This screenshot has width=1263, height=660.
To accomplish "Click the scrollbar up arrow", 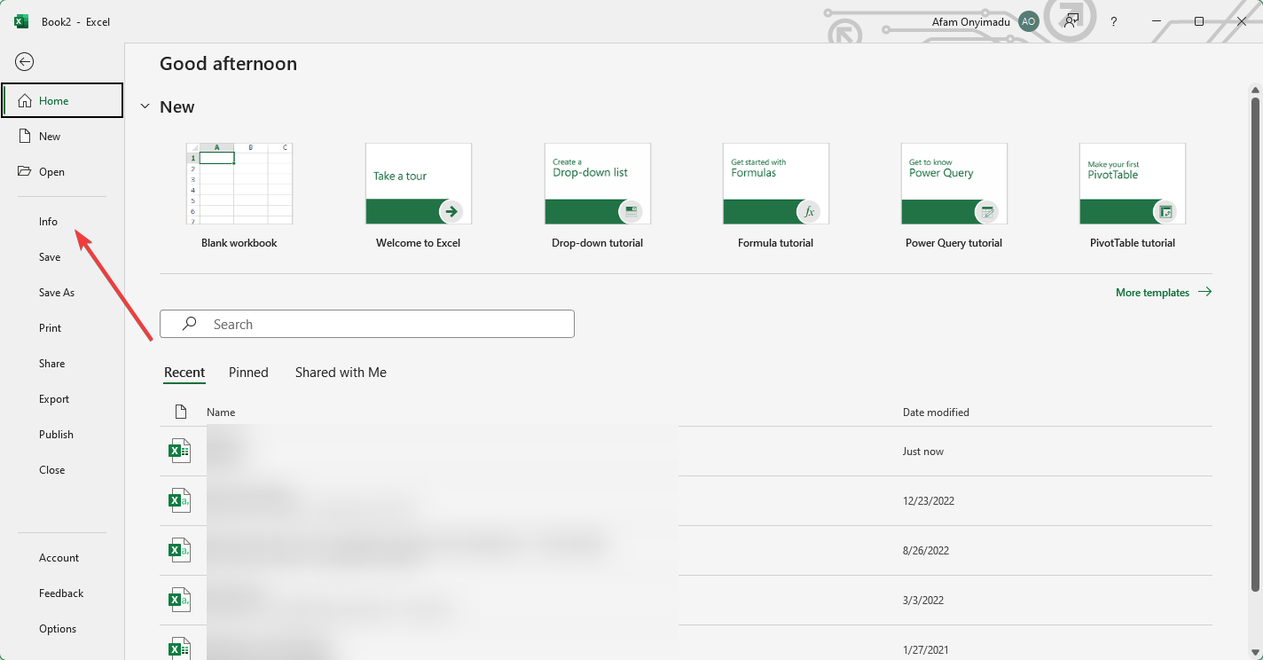I will [1255, 90].
